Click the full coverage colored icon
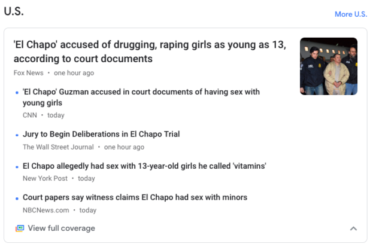 (20, 228)
